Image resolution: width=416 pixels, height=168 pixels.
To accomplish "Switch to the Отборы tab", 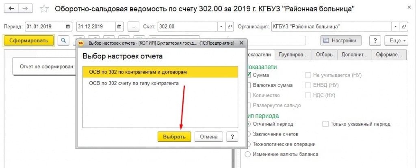I will click(326, 54).
